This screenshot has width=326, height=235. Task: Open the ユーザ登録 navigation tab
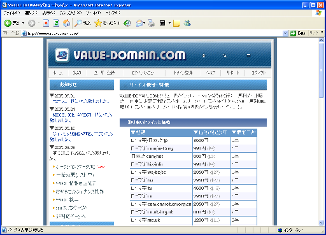(x=104, y=73)
